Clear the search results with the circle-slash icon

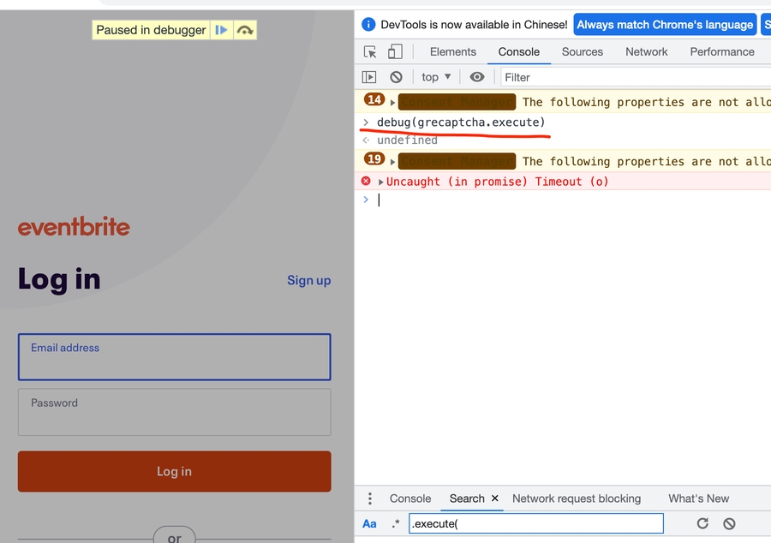coord(729,523)
